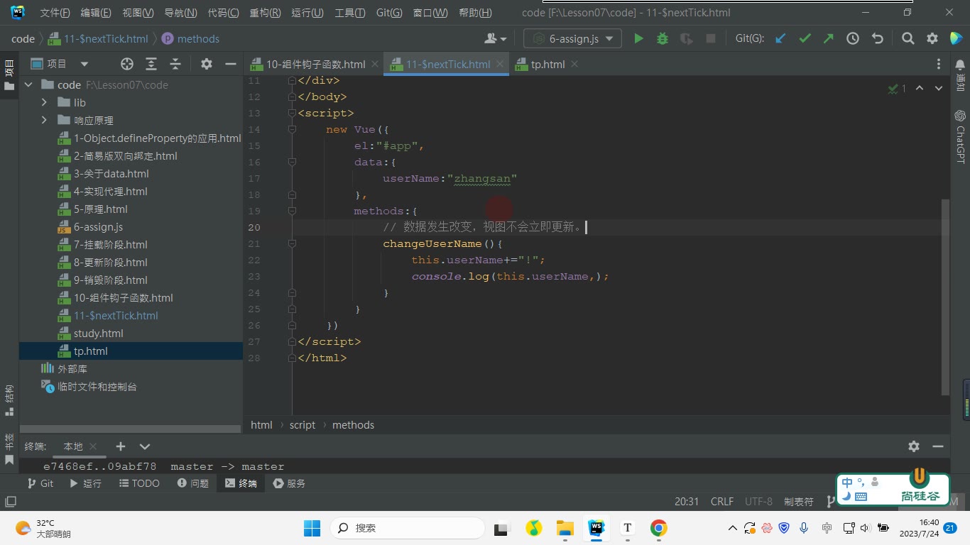Open the 问题 tool window button

[192, 483]
